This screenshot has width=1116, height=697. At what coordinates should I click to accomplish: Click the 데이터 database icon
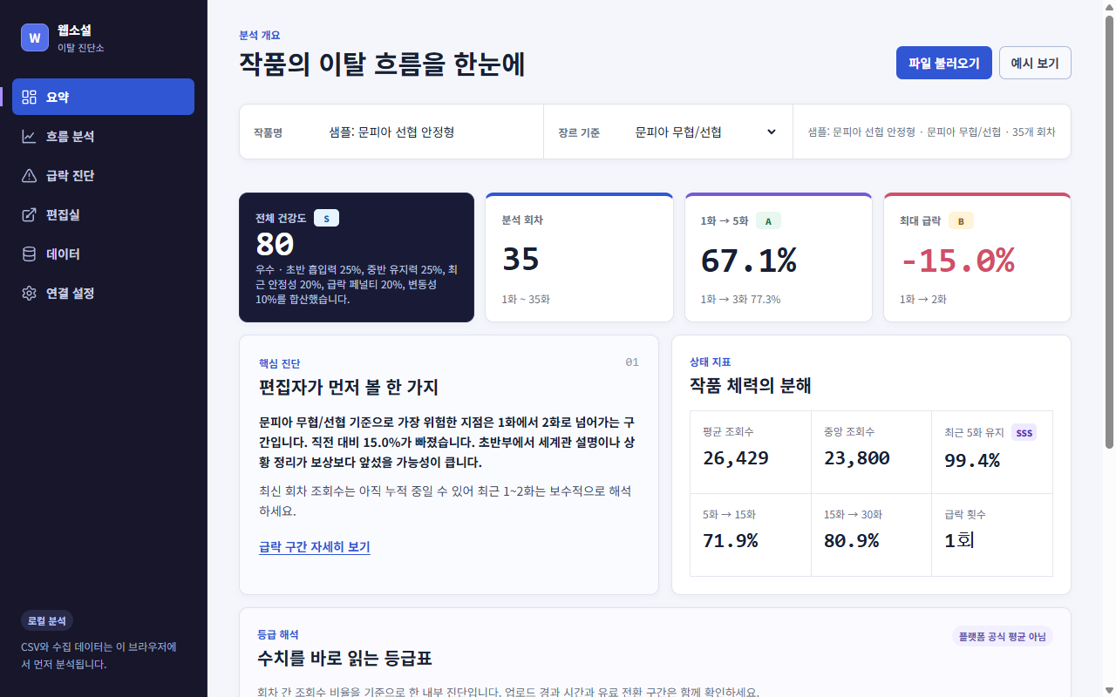point(29,254)
